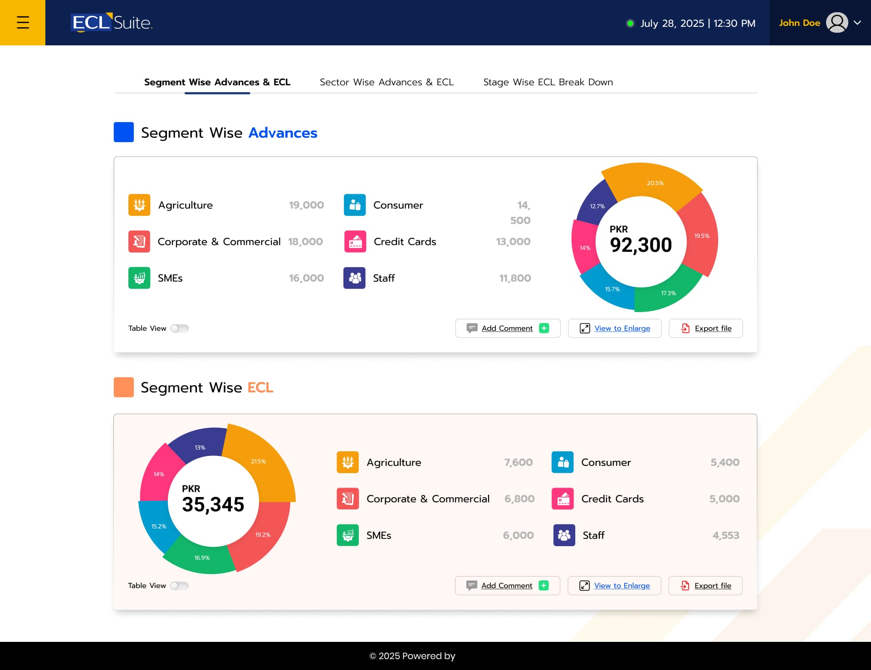Toggle Table View in ECL panel
871x670 pixels.
[x=179, y=586]
